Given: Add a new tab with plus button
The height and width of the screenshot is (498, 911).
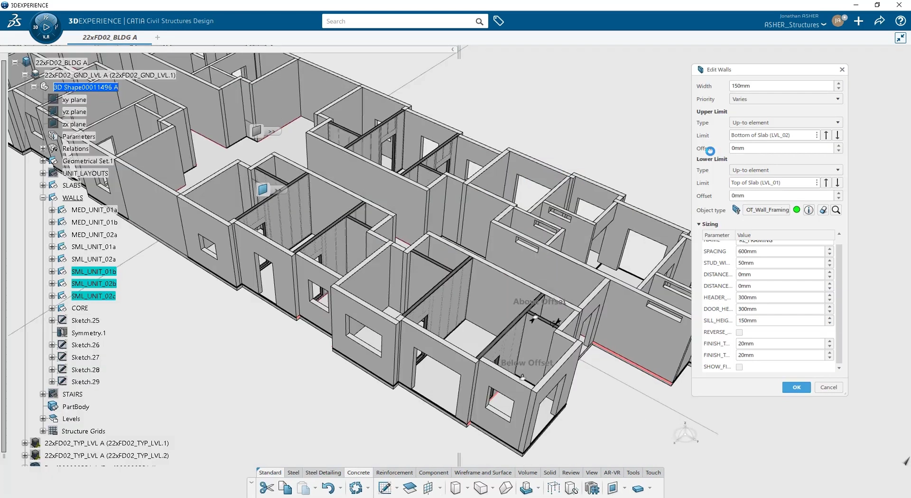Looking at the screenshot, I should pyautogui.click(x=158, y=37).
